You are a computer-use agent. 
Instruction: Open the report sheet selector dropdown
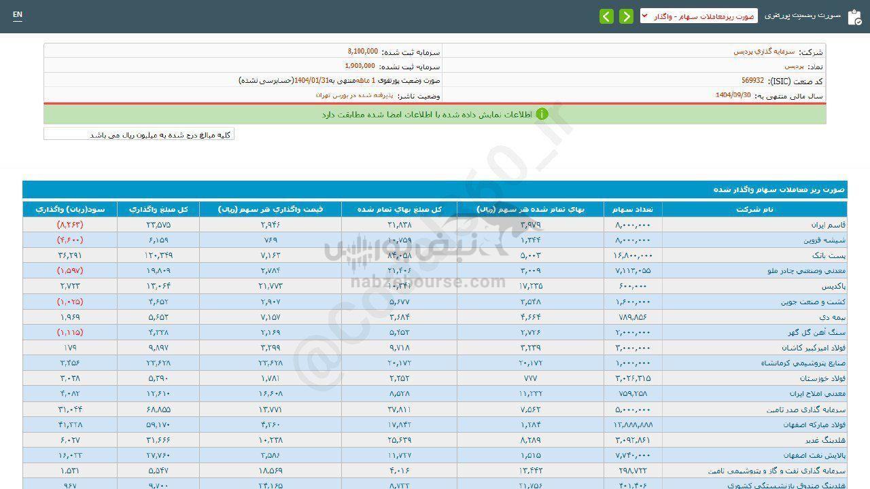tap(699, 16)
